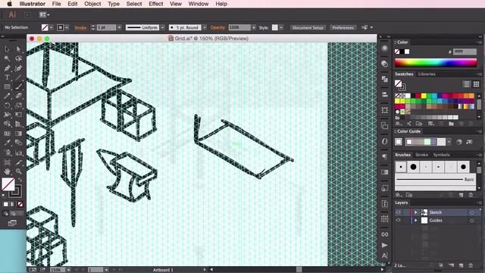Delete brush using Brushes panel trash icon
This screenshot has width=485, height=273.
click(471, 195)
